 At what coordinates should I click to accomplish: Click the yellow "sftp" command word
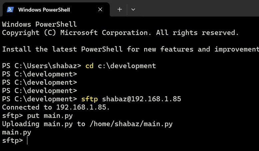89,99
